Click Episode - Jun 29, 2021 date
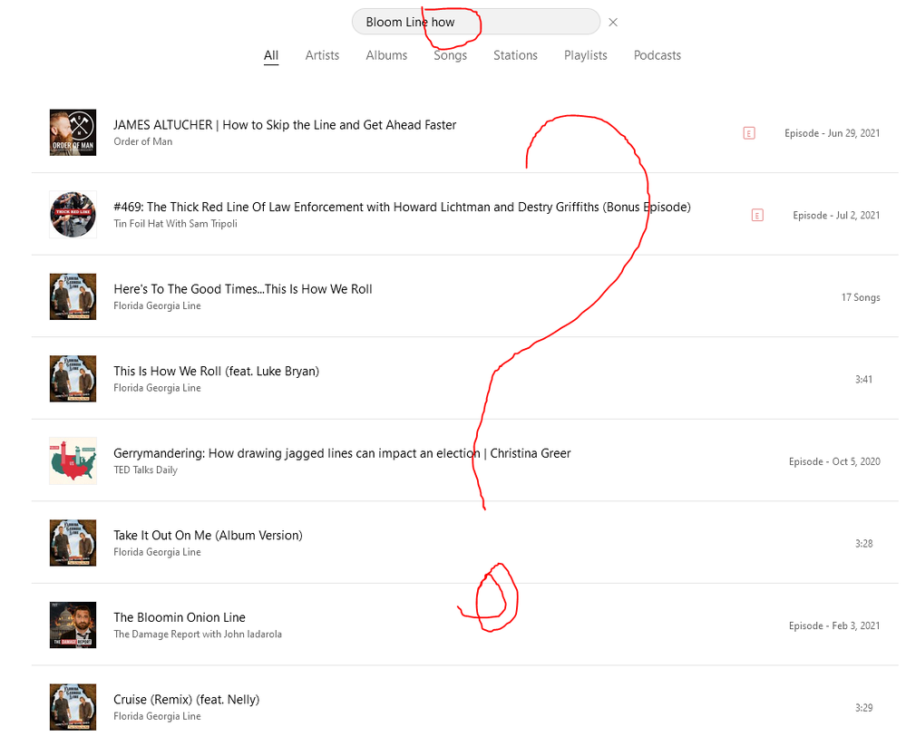The image size is (906, 736). pyautogui.click(x=832, y=133)
